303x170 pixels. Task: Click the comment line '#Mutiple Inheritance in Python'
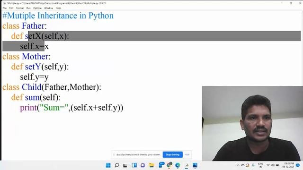coord(58,16)
